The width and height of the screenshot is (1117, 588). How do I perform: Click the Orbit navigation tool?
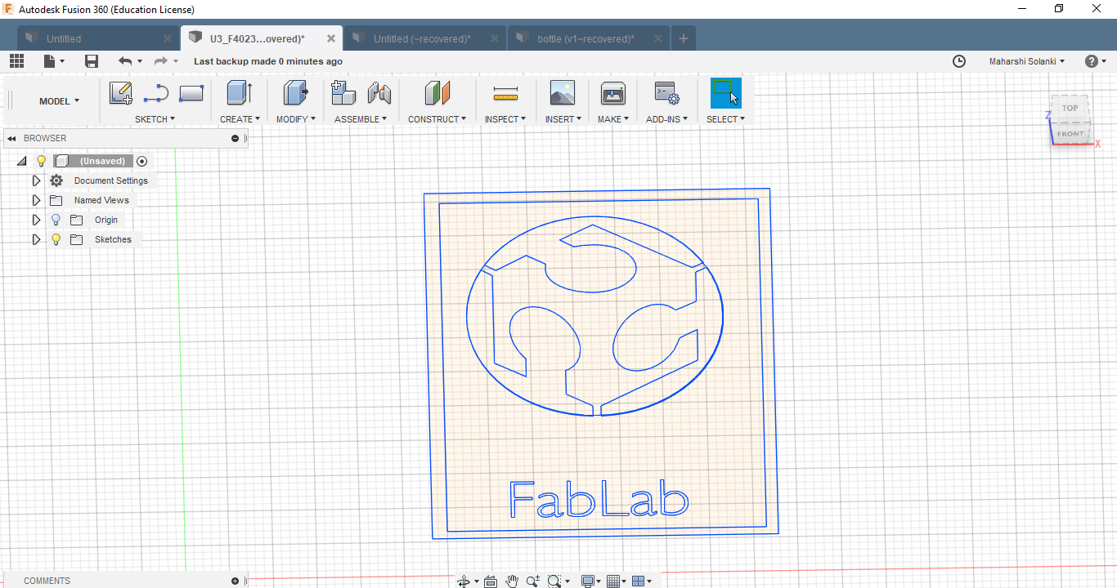pos(464,581)
